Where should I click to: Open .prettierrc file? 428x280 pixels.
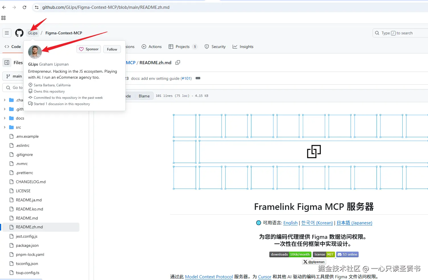click(x=24, y=173)
